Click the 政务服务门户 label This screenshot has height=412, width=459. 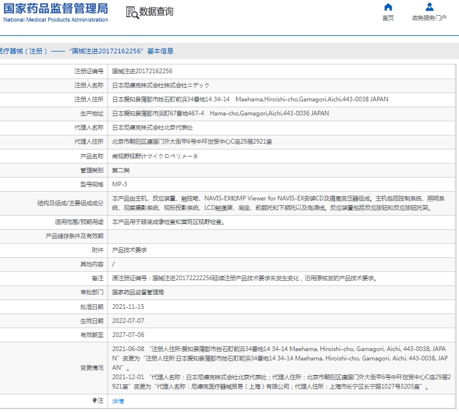pos(430,18)
